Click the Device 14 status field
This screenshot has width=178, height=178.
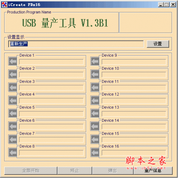(x=134, y=127)
